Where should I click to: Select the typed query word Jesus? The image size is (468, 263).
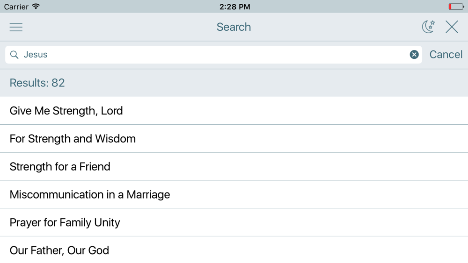(x=36, y=55)
